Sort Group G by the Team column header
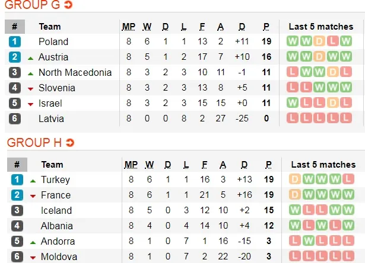 click(x=50, y=26)
